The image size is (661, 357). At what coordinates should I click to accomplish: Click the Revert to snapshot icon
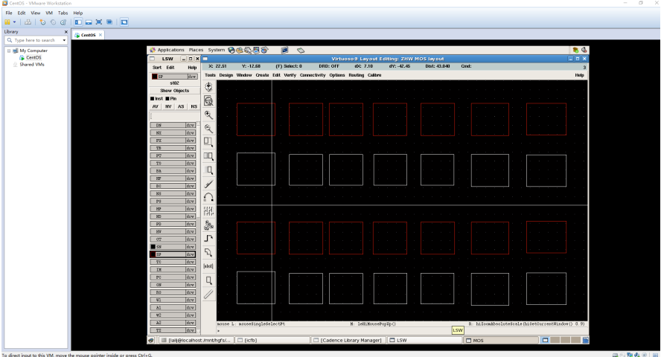pyautogui.click(x=53, y=22)
